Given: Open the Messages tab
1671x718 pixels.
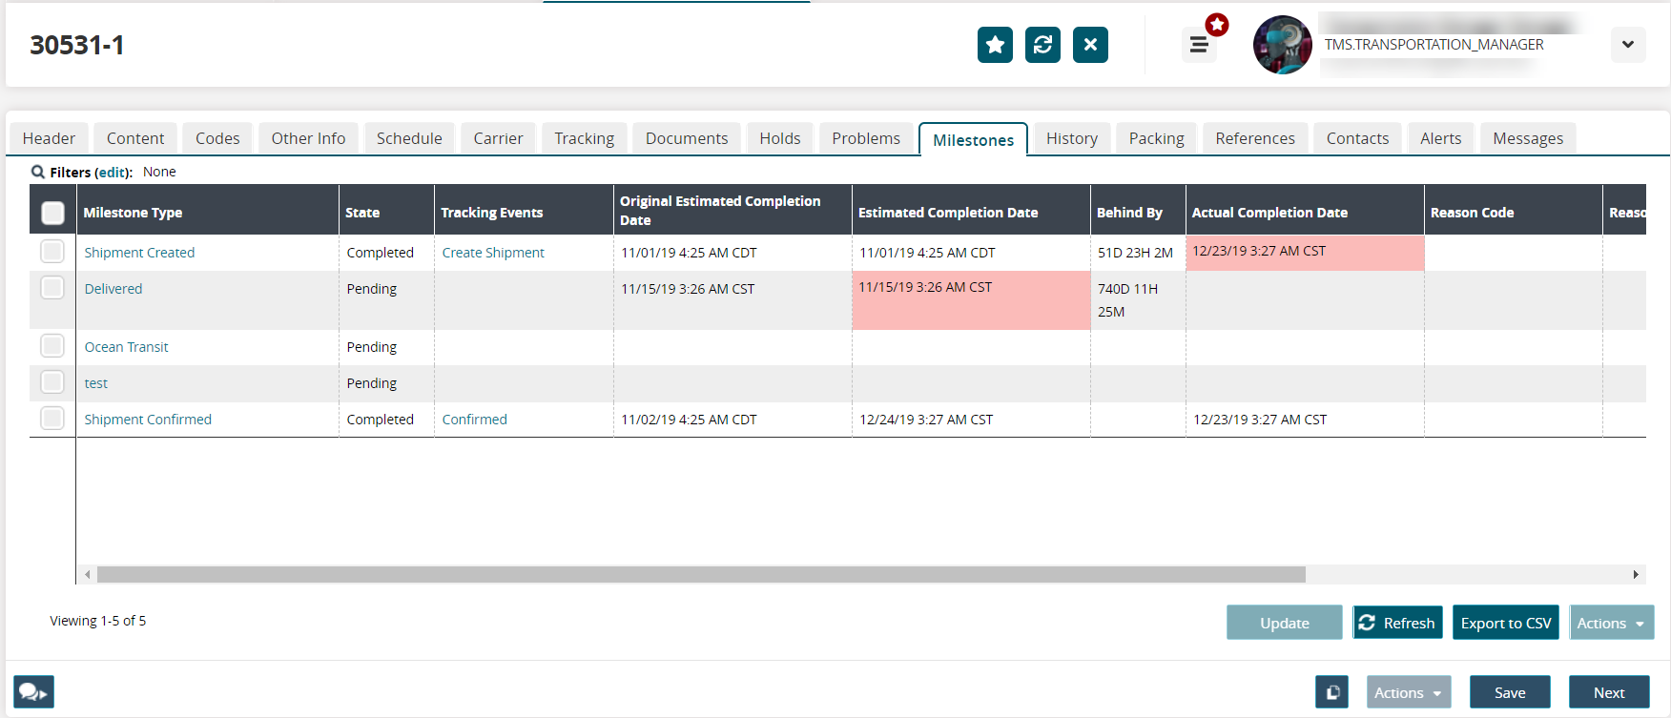Looking at the screenshot, I should (1528, 138).
